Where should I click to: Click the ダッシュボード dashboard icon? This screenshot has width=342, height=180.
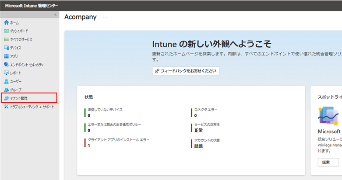(6, 31)
